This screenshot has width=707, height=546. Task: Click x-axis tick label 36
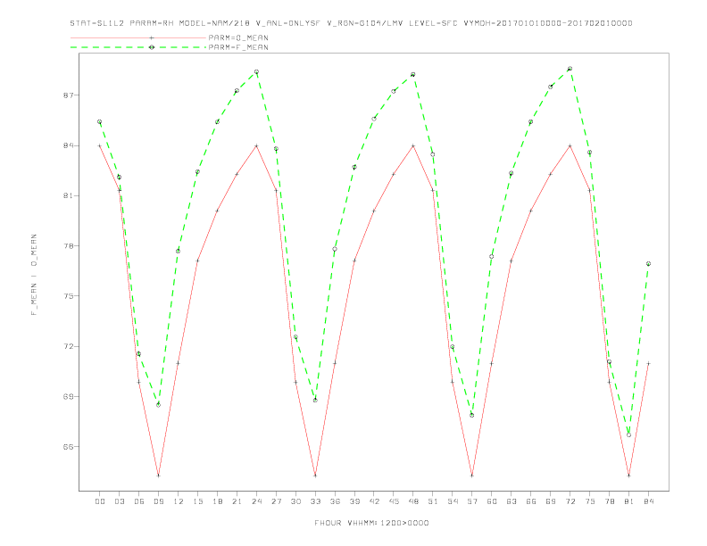coord(335,501)
